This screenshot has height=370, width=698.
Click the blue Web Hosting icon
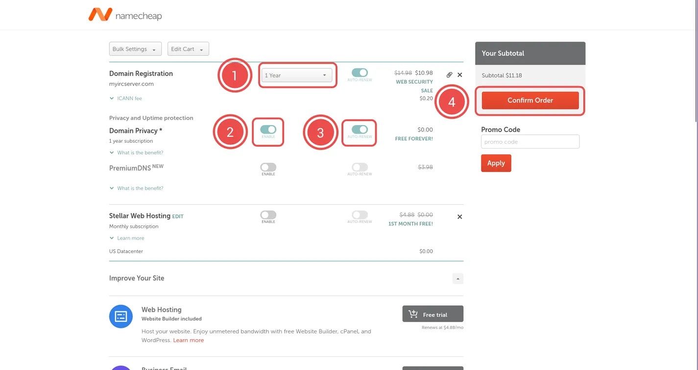point(121,316)
